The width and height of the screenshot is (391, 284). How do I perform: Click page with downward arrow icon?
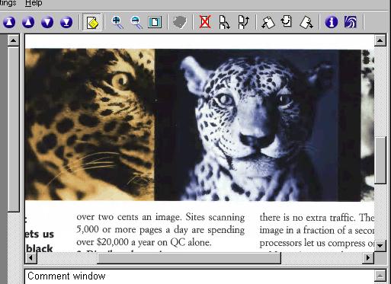[224, 22]
